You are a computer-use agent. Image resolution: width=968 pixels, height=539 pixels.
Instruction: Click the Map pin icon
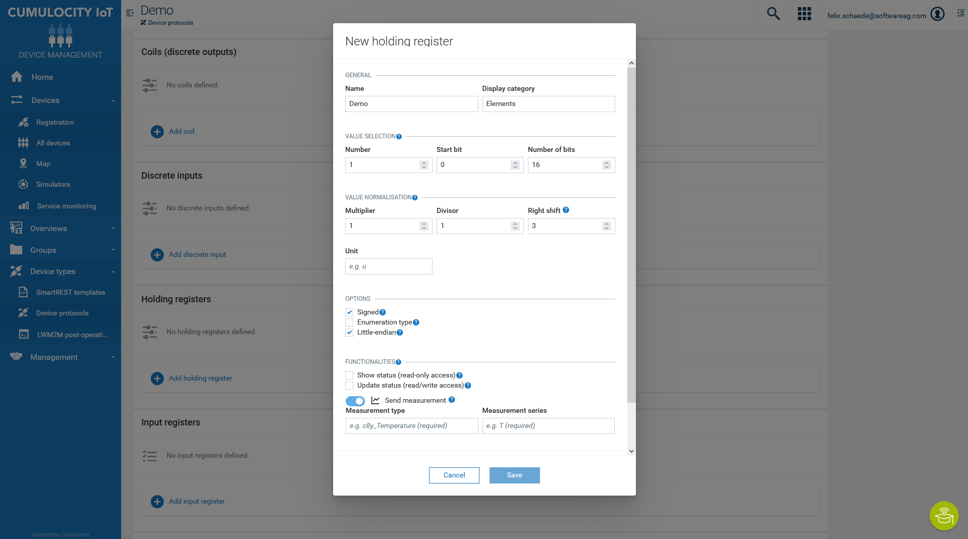[x=23, y=164]
